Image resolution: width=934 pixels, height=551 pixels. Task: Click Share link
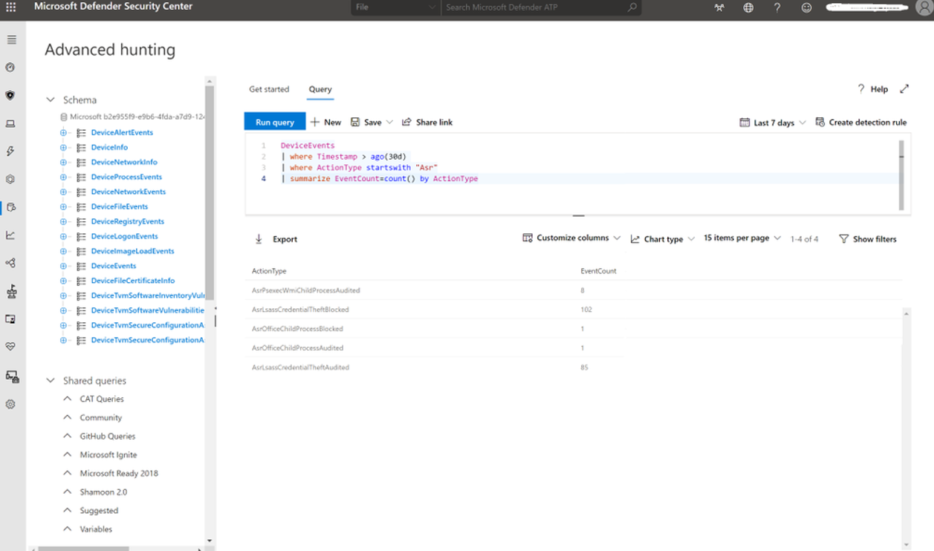point(427,123)
